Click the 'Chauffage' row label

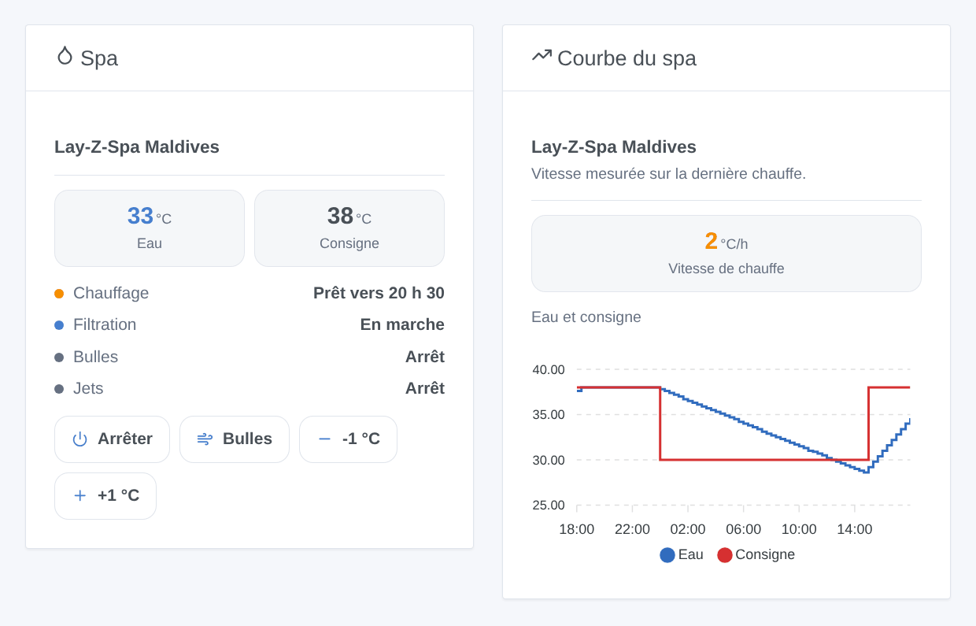111,293
